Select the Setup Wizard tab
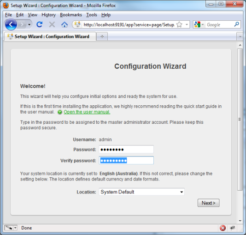Viewport: 246px width, 235px height. 50,36
